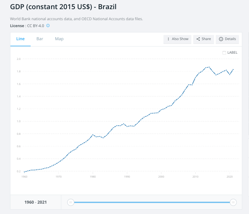Click the 2021 final data point
Viewport: 249px width, 214px height.
(x=233, y=69)
